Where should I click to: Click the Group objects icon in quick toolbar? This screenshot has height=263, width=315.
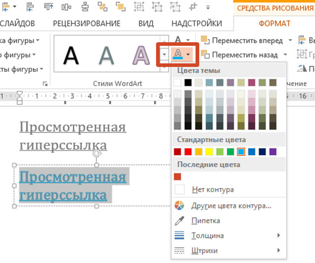coord(139,7)
